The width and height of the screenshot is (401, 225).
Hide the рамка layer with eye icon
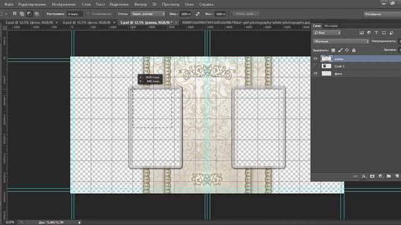(x=316, y=59)
